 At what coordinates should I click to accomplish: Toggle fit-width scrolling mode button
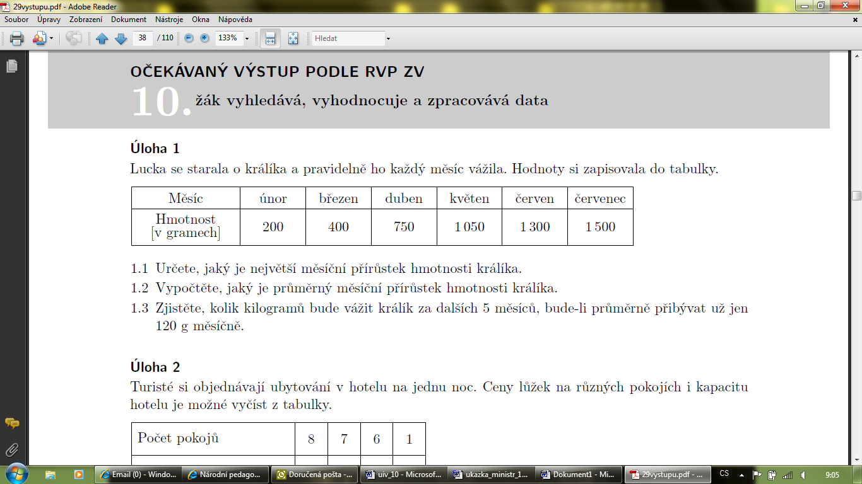(270, 38)
